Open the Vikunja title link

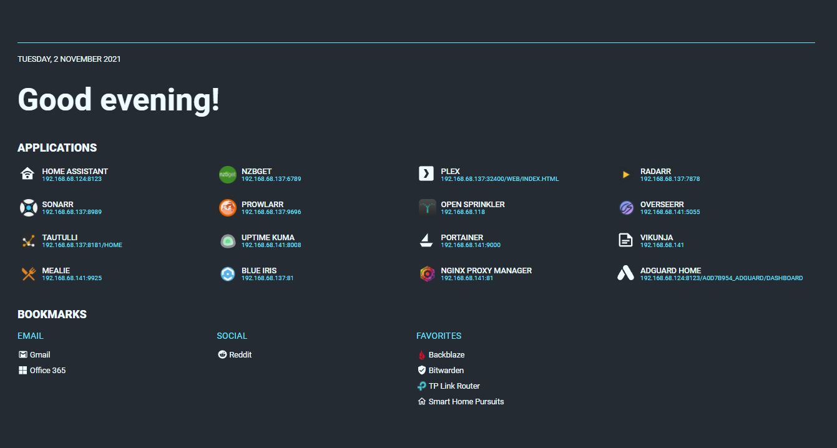coord(657,237)
